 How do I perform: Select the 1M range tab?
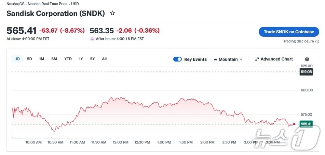click(x=41, y=59)
